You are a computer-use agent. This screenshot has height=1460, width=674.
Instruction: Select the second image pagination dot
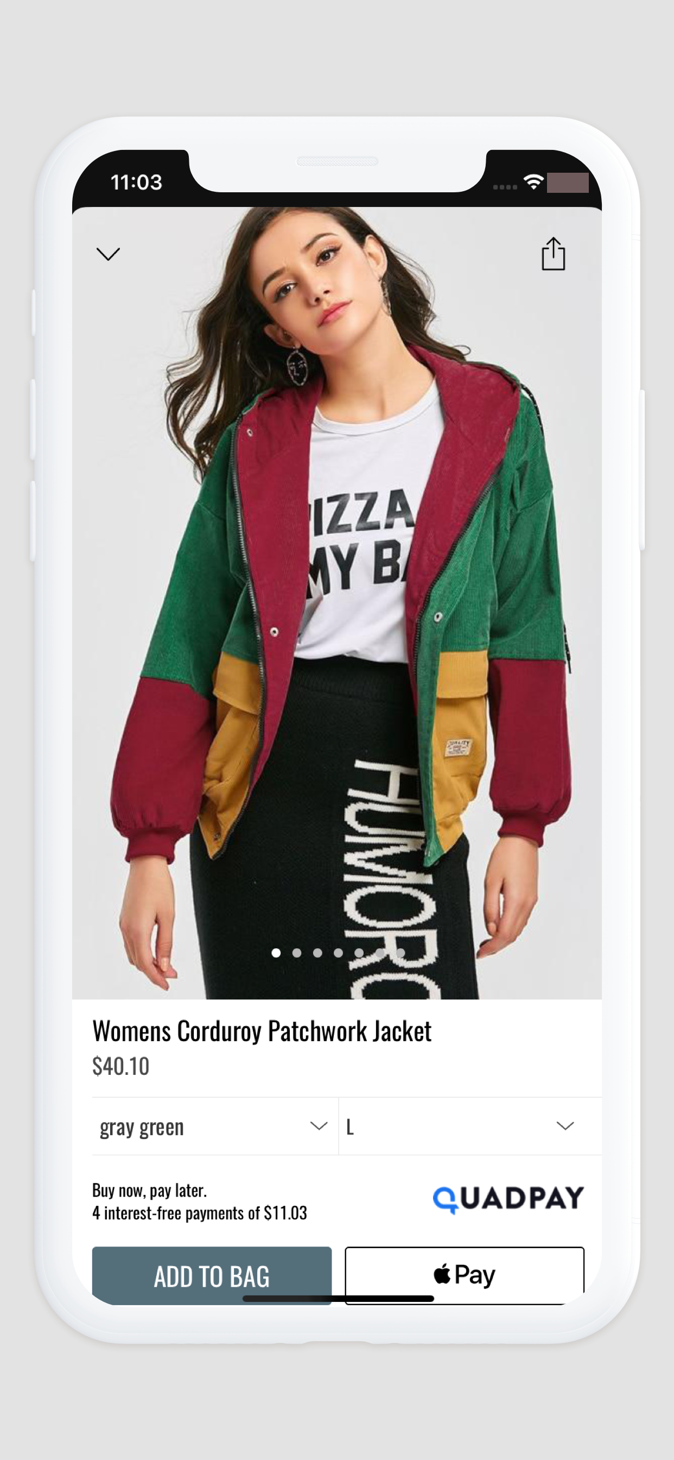click(297, 953)
